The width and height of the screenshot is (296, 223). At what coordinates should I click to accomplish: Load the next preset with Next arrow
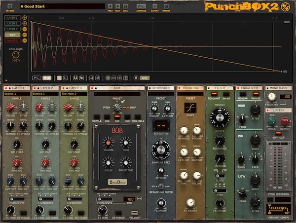point(118,6)
